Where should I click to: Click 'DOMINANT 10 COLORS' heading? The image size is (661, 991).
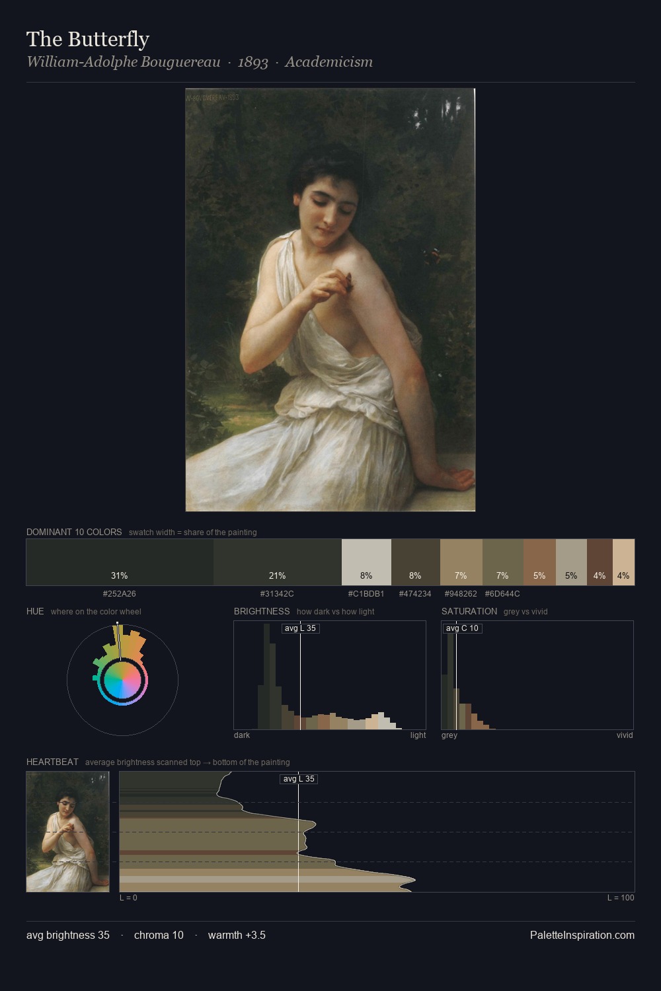[x=74, y=532]
